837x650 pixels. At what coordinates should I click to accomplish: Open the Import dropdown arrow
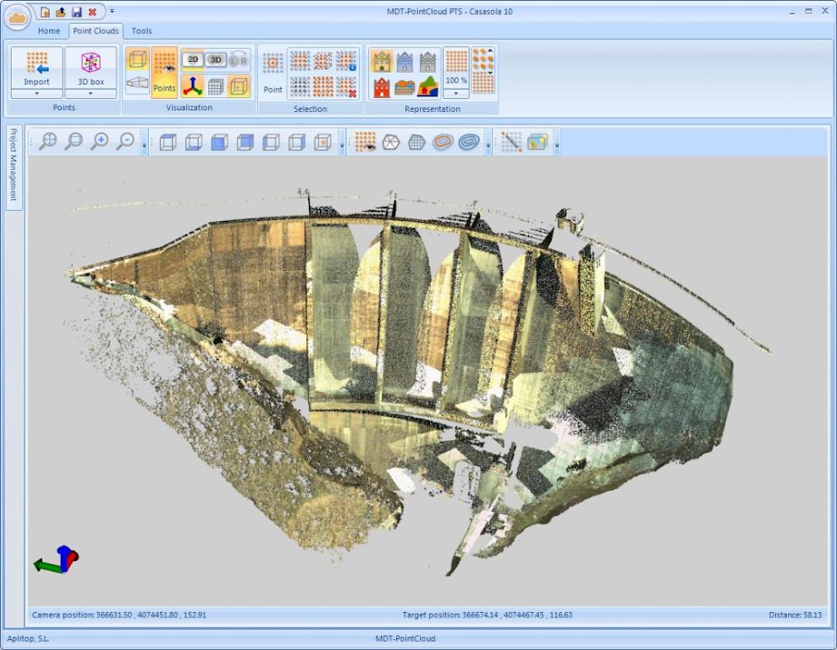pos(37,93)
